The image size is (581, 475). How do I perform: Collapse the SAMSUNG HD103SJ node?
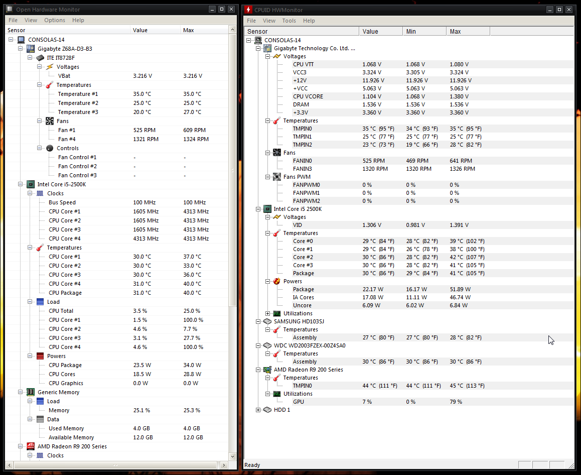tap(258, 321)
